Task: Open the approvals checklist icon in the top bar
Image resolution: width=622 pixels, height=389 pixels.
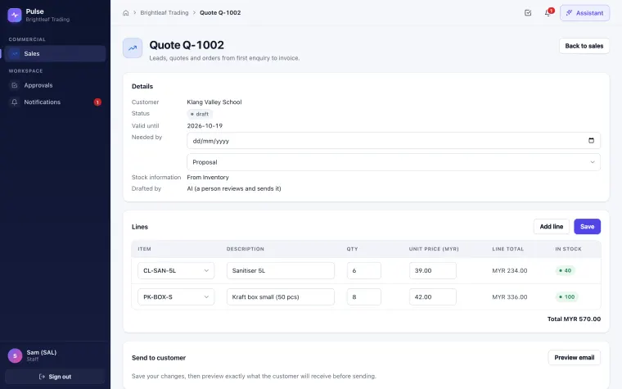Action: click(528, 13)
